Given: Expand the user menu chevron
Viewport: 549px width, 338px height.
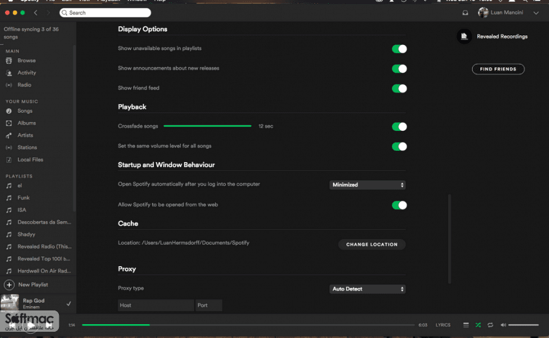Looking at the screenshot, I should [x=536, y=13].
